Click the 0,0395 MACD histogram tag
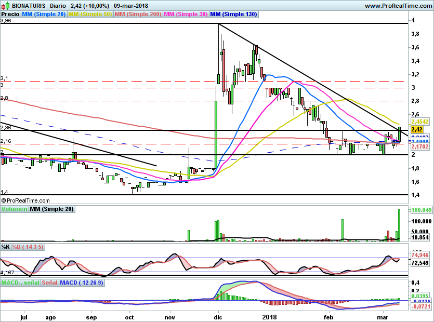This screenshot has width=434, height=322. tap(420, 296)
